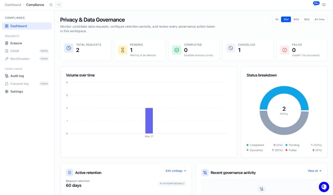Viewport: 333px width, 195px height.
Task: Open the DSAR sidebar item
Action: tap(27, 51)
